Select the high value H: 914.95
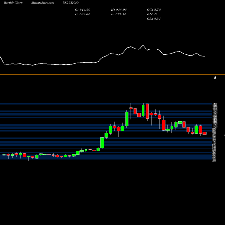Screen dimensions: 225x225 (x=119, y=10)
